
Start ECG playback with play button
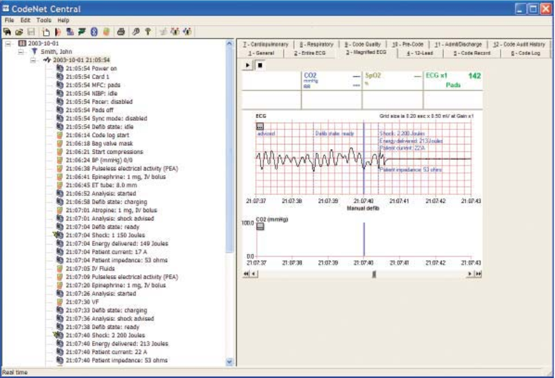[247, 65]
